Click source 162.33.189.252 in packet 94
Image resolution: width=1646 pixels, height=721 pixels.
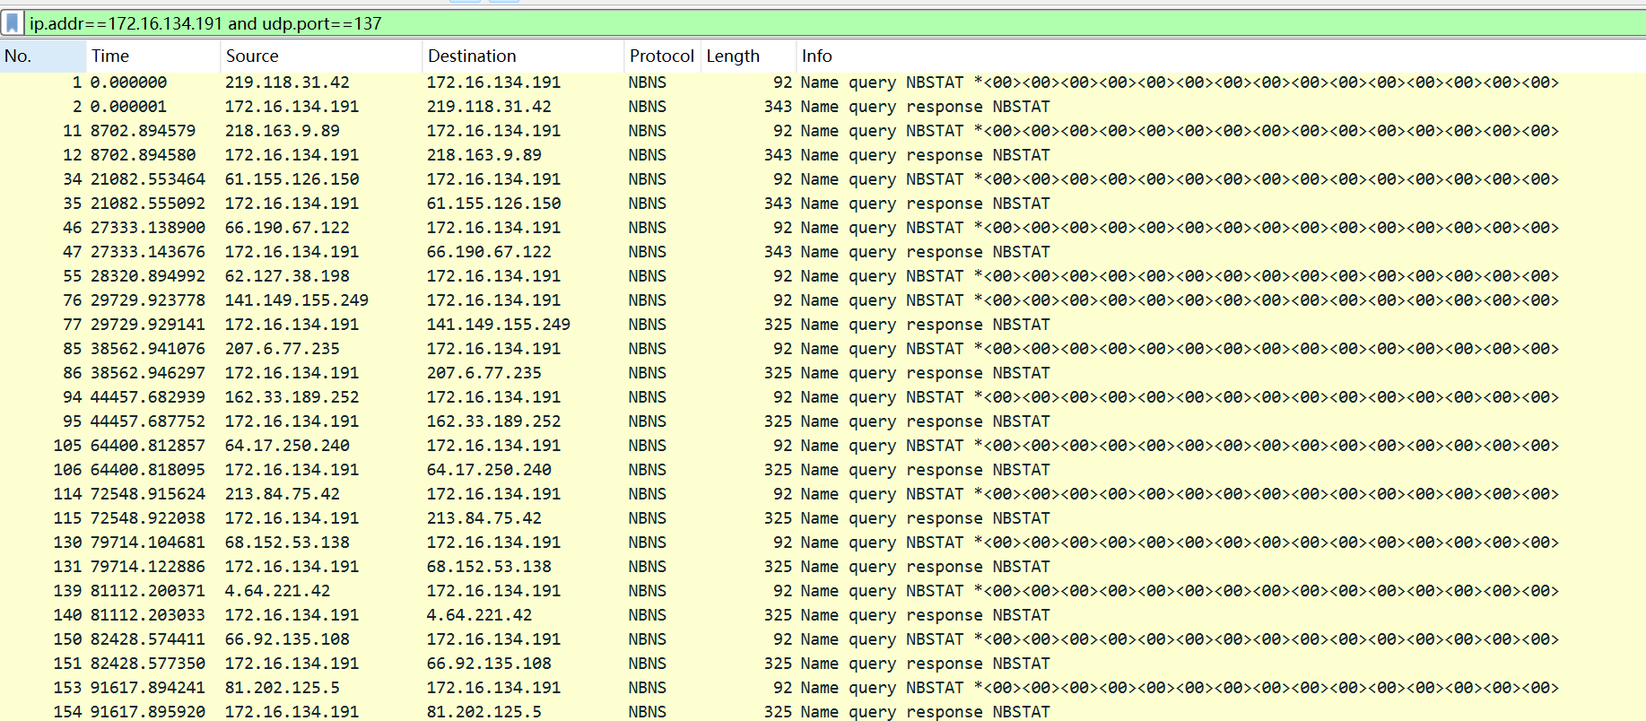coord(292,397)
